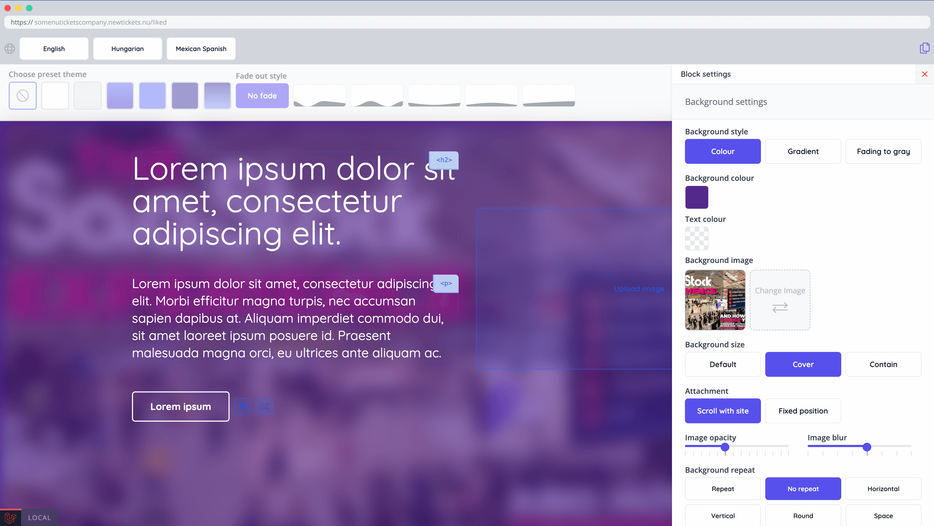The image size is (934, 526).
Task: Close the Block settings panel
Action: [x=925, y=74]
